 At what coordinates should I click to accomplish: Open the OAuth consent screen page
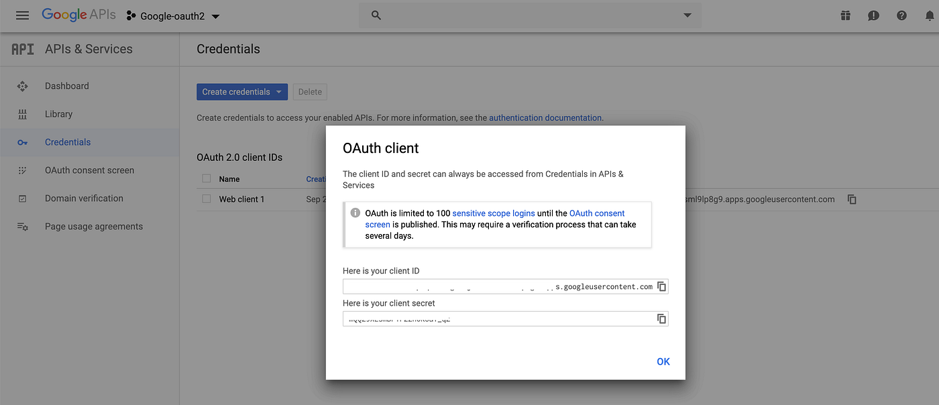coord(89,170)
